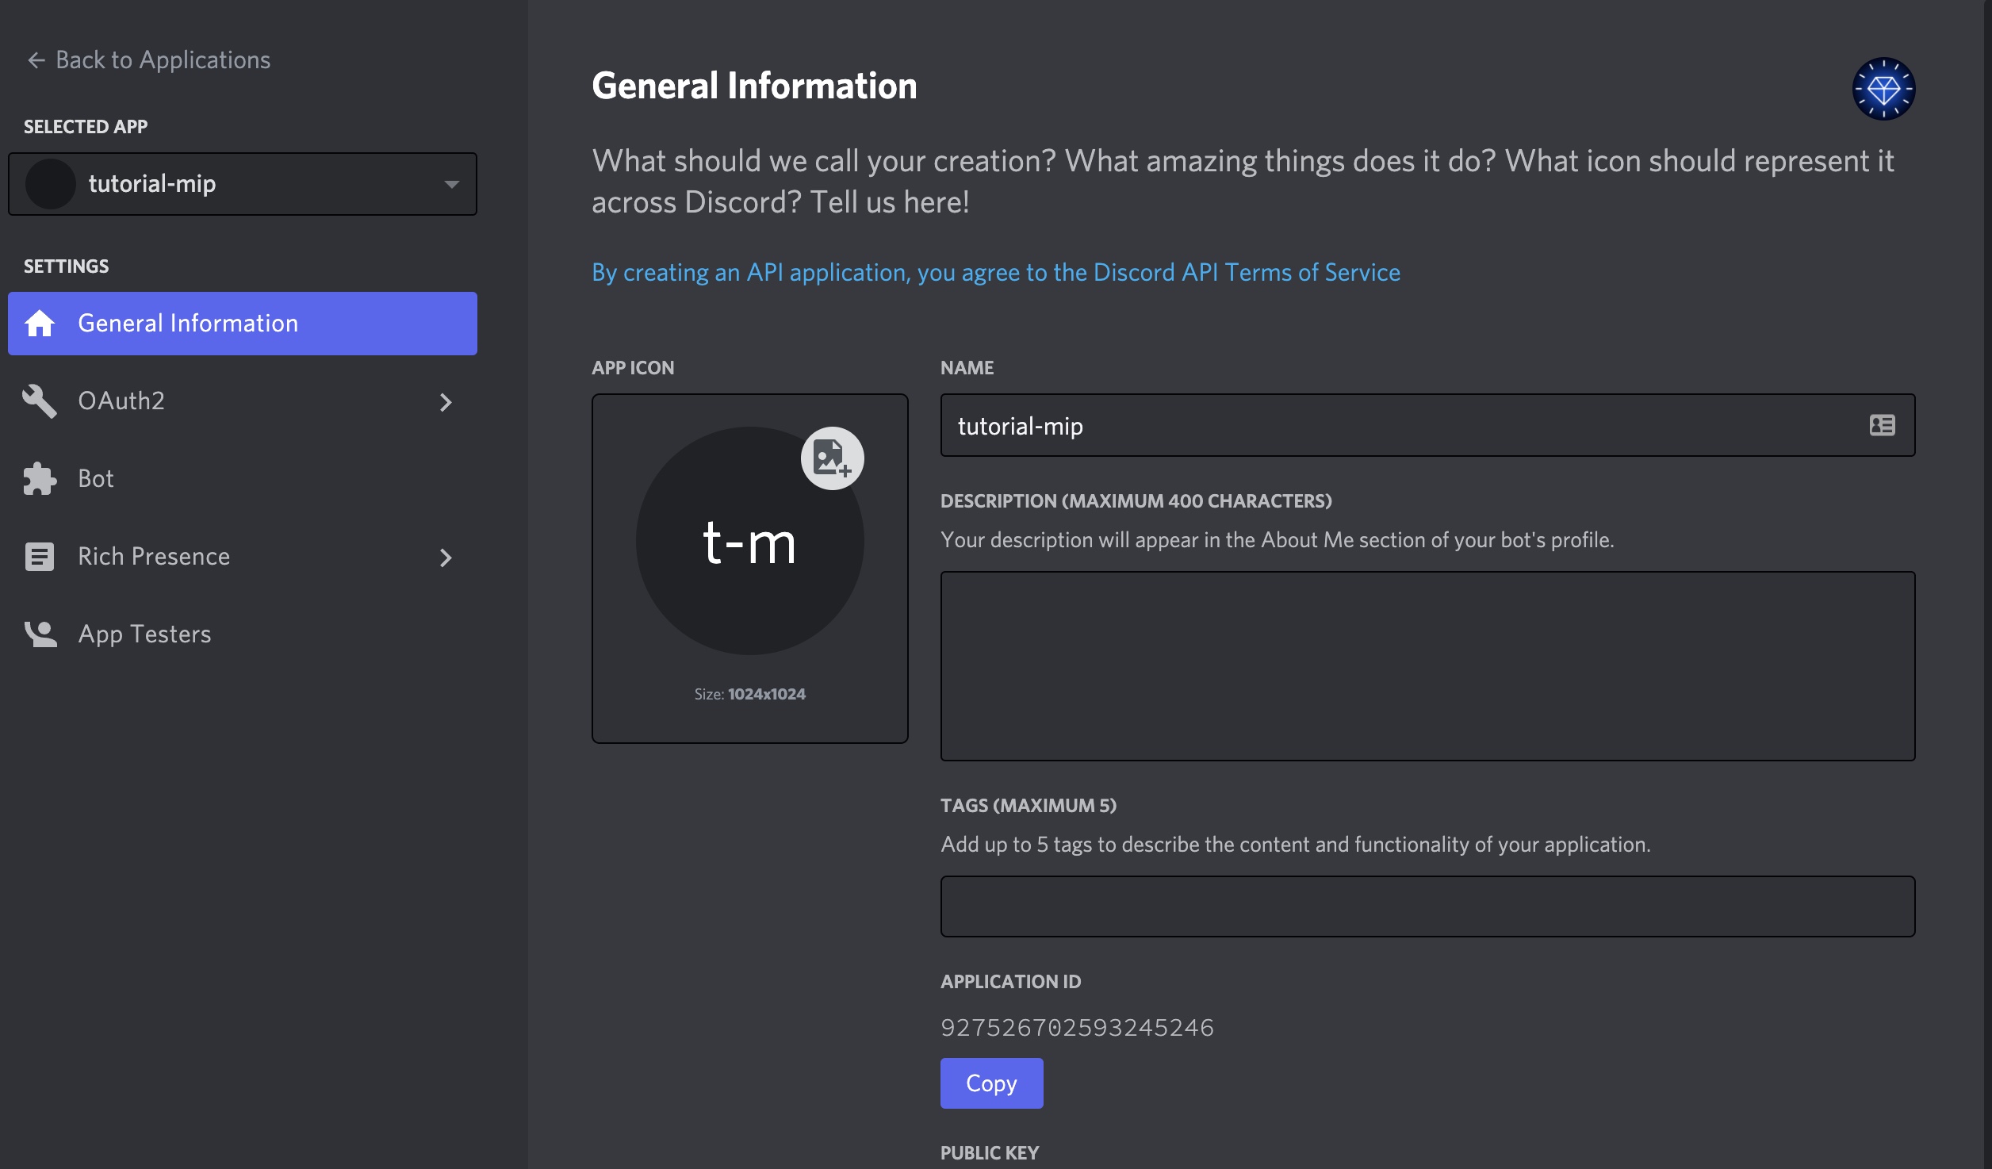Click the upload image icon on the app icon

click(832, 458)
